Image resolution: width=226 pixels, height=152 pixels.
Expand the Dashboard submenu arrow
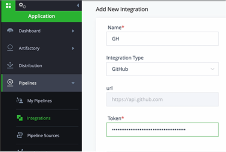(x=73, y=31)
